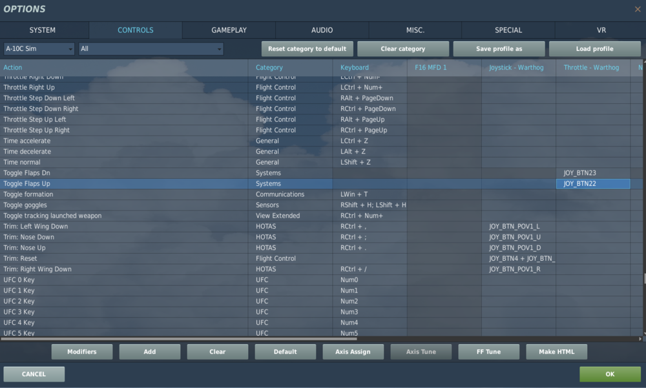The height and width of the screenshot is (388, 646).
Task: Click the Default button
Action: coord(285,352)
